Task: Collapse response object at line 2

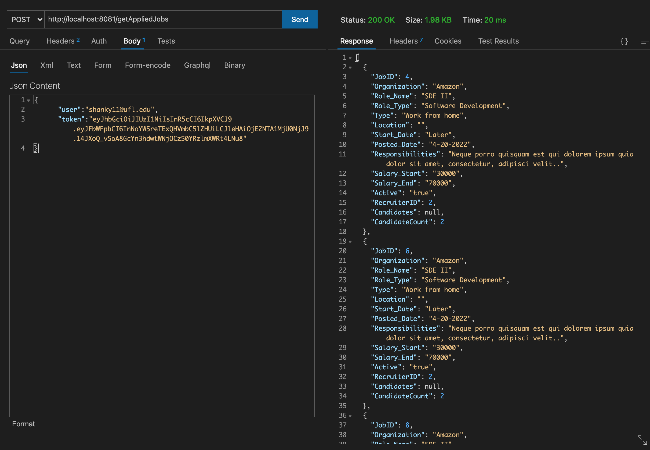Action: [350, 67]
